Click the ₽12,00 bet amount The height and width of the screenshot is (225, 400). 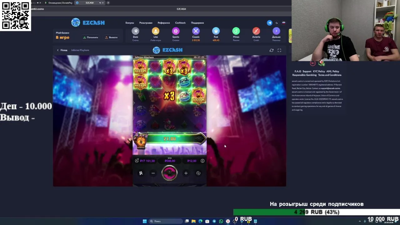192,161
